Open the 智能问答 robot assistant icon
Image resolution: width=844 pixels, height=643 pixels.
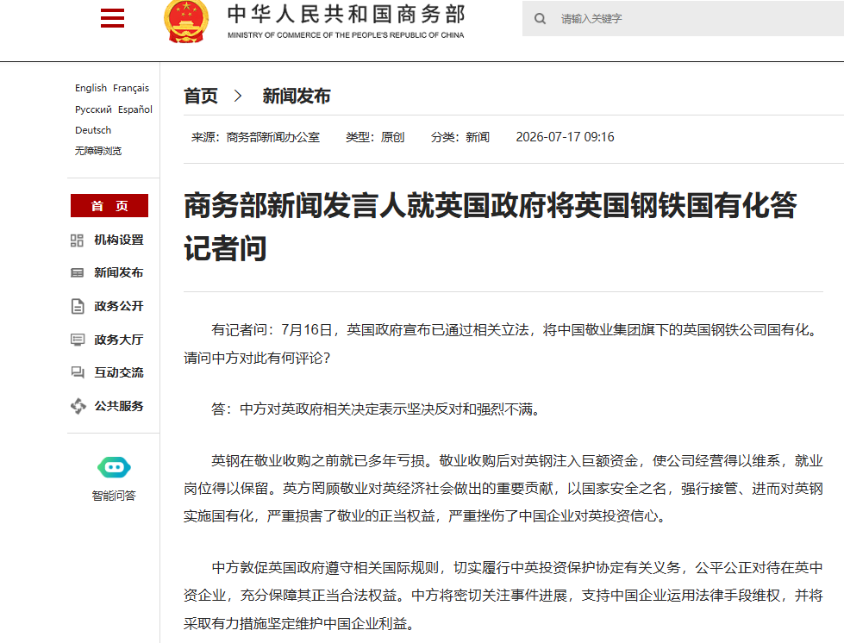pyautogui.click(x=114, y=467)
